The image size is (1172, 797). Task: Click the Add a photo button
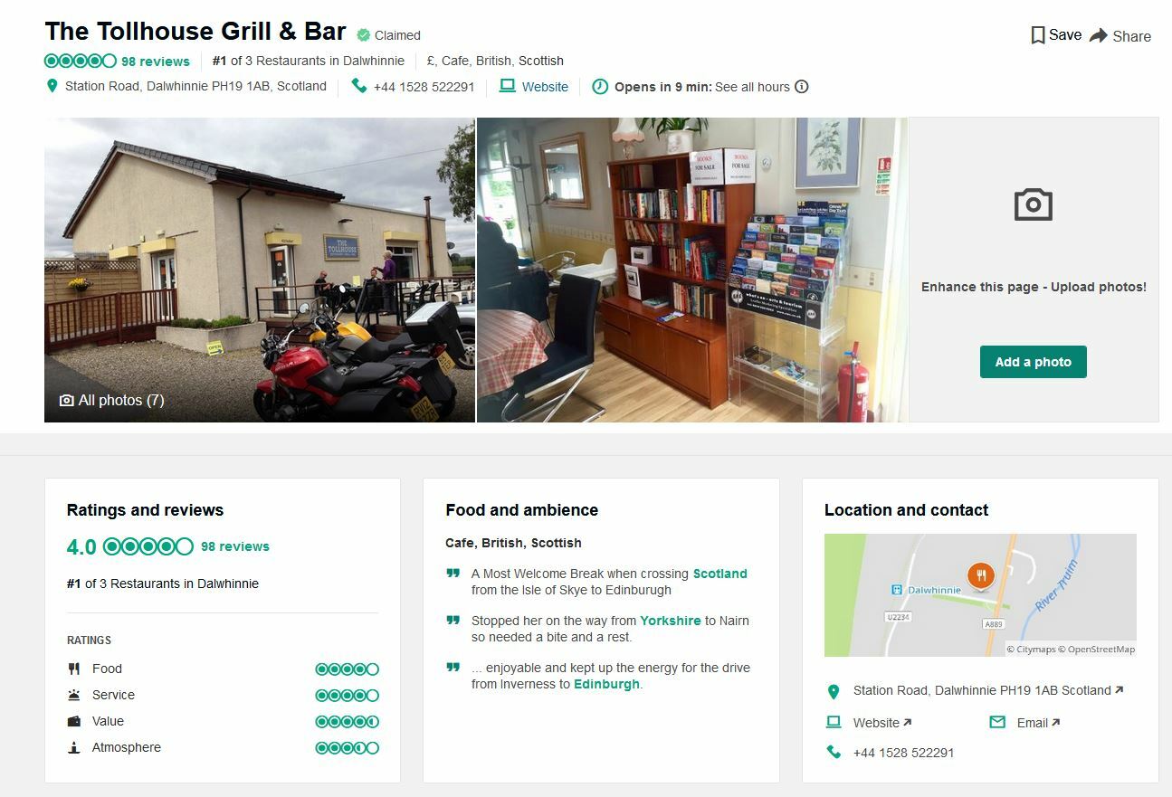1034,362
